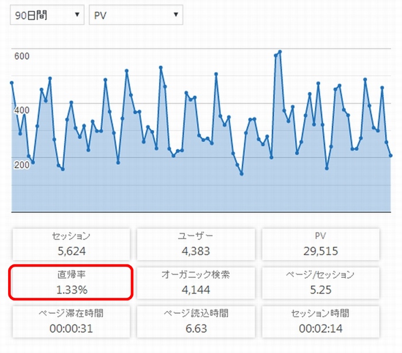Select the セッション 5,624 card
Screen dimensions: 402x353
coord(71,245)
